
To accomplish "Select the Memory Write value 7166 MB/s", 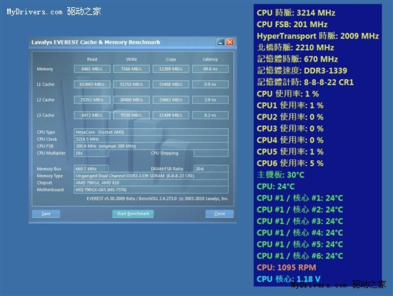I will coord(131,69).
